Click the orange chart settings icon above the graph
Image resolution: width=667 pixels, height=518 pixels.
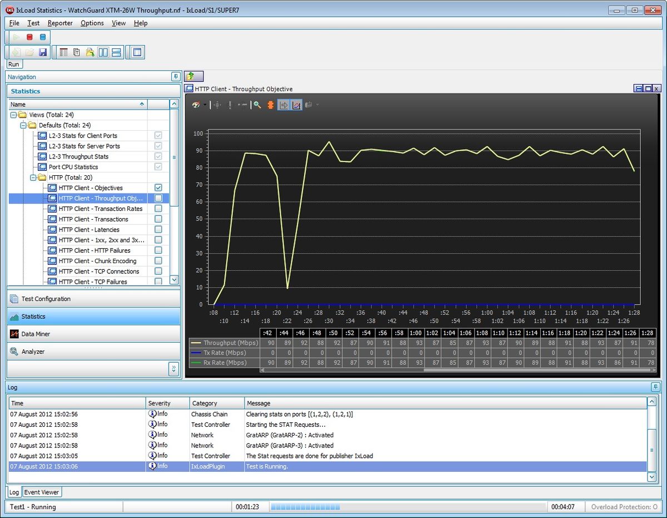pyautogui.click(x=271, y=105)
